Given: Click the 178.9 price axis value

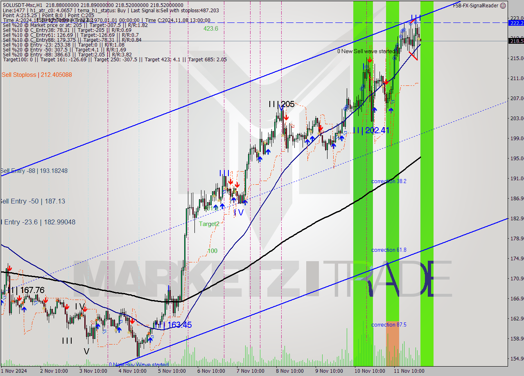Looking at the screenshot, I should (516, 238).
